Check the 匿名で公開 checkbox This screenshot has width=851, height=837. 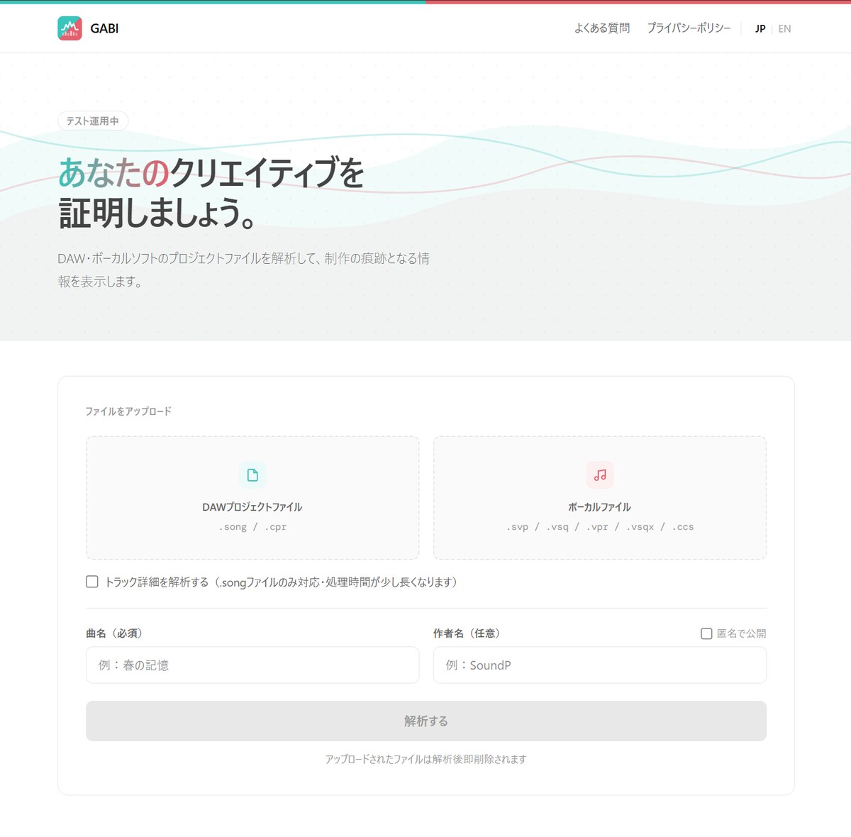[706, 633]
